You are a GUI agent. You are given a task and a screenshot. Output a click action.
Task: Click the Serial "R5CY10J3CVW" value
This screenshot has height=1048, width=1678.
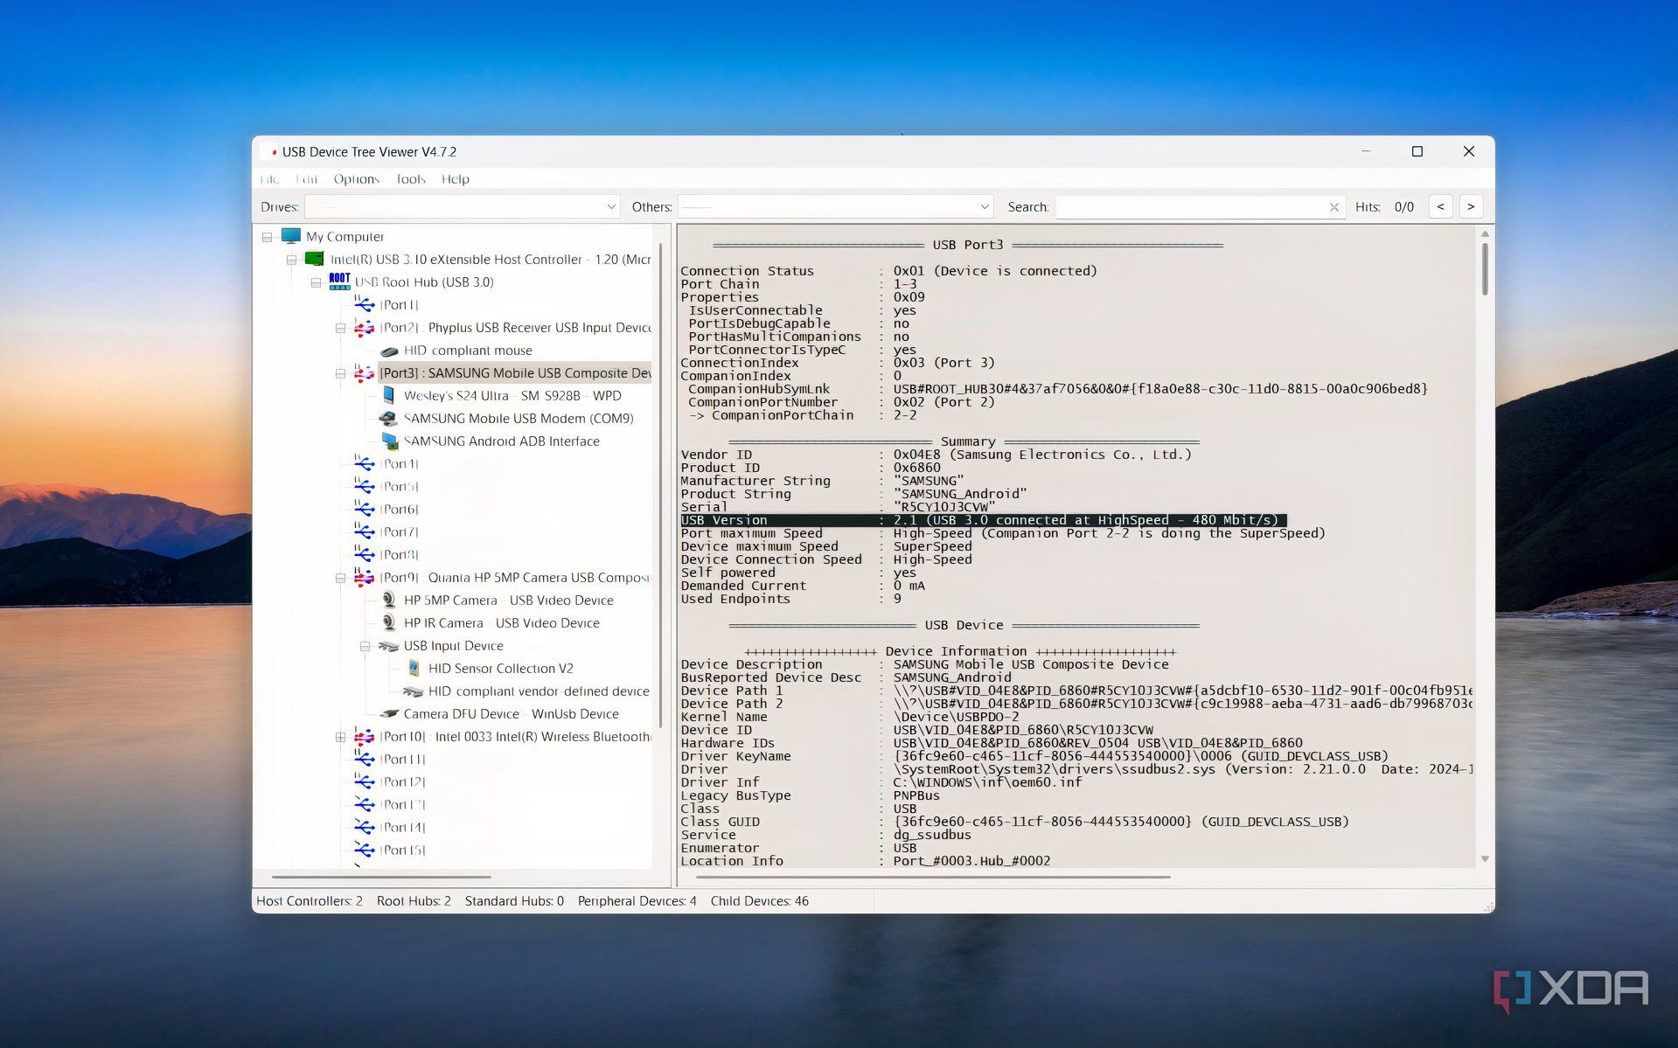944,507
